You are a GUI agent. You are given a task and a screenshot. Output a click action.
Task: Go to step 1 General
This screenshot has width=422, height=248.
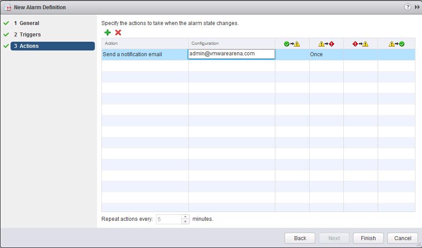click(x=27, y=23)
